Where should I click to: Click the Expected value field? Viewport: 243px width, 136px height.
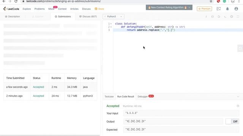coord(181,130)
